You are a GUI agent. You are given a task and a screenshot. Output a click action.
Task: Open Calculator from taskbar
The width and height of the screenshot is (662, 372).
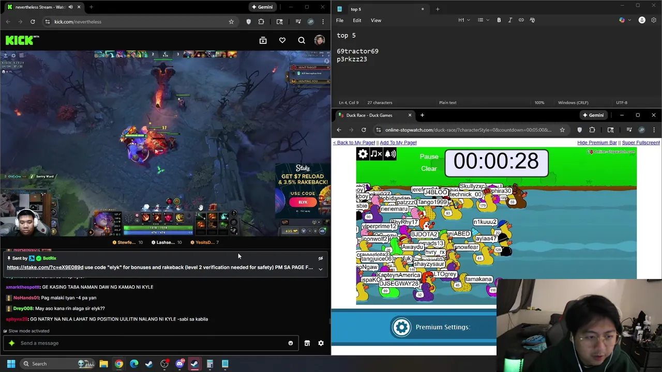(210, 364)
